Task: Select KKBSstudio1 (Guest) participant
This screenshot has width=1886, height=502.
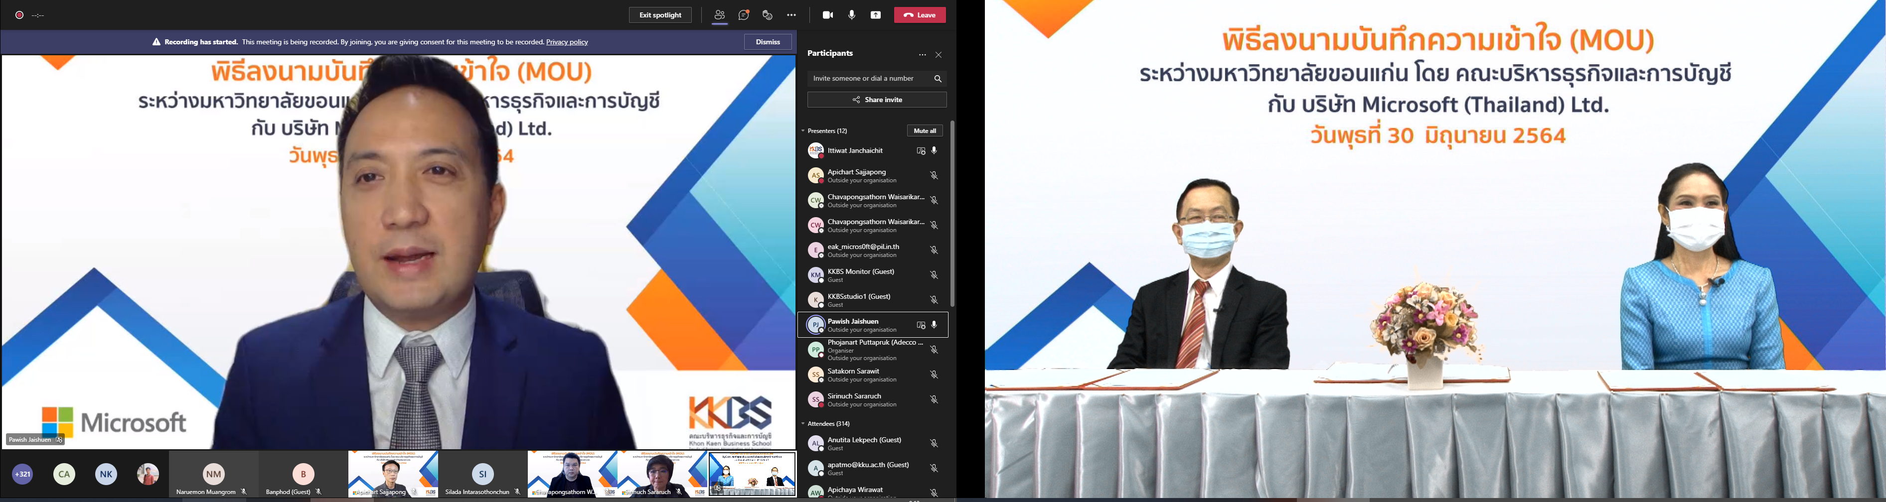Action: pos(873,300)
